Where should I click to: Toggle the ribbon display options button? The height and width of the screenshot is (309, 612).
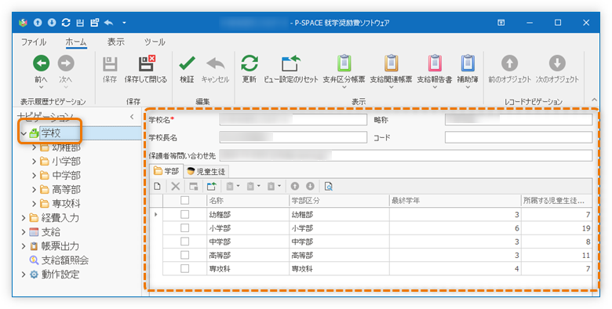point(501,23)
